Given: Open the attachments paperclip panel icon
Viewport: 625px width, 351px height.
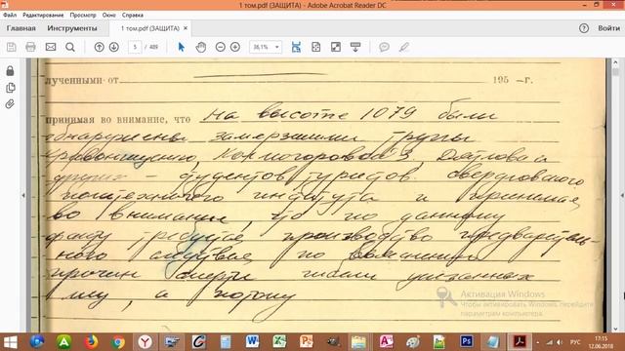Looking at the screenshot, I should click(x=11, y=104).
